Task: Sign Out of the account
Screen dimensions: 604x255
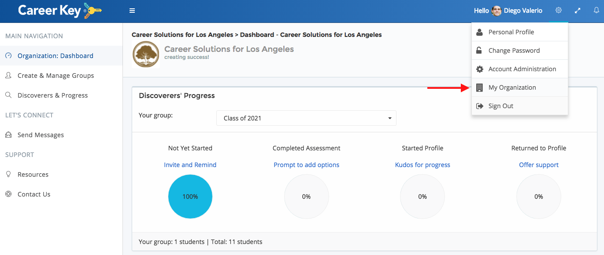Action: 520,106
